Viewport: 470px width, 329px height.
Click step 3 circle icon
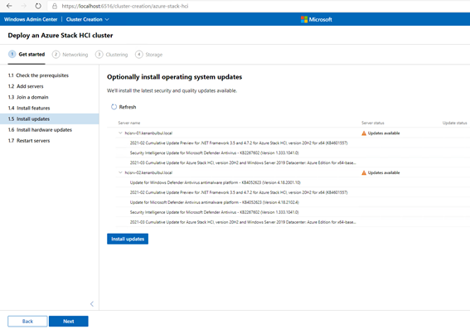coord(99,55)
